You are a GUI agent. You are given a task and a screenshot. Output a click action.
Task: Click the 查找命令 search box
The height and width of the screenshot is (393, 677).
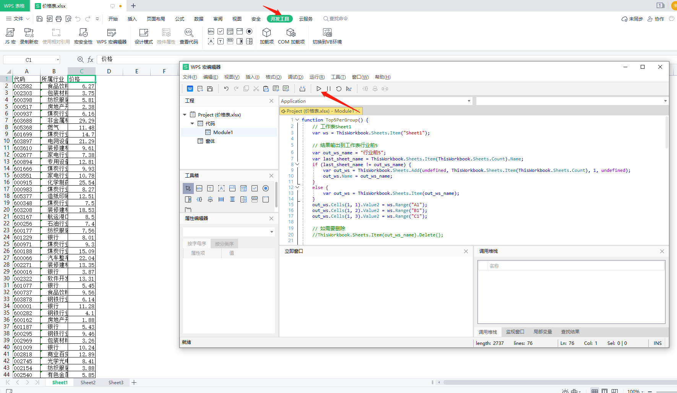(336, 19)
